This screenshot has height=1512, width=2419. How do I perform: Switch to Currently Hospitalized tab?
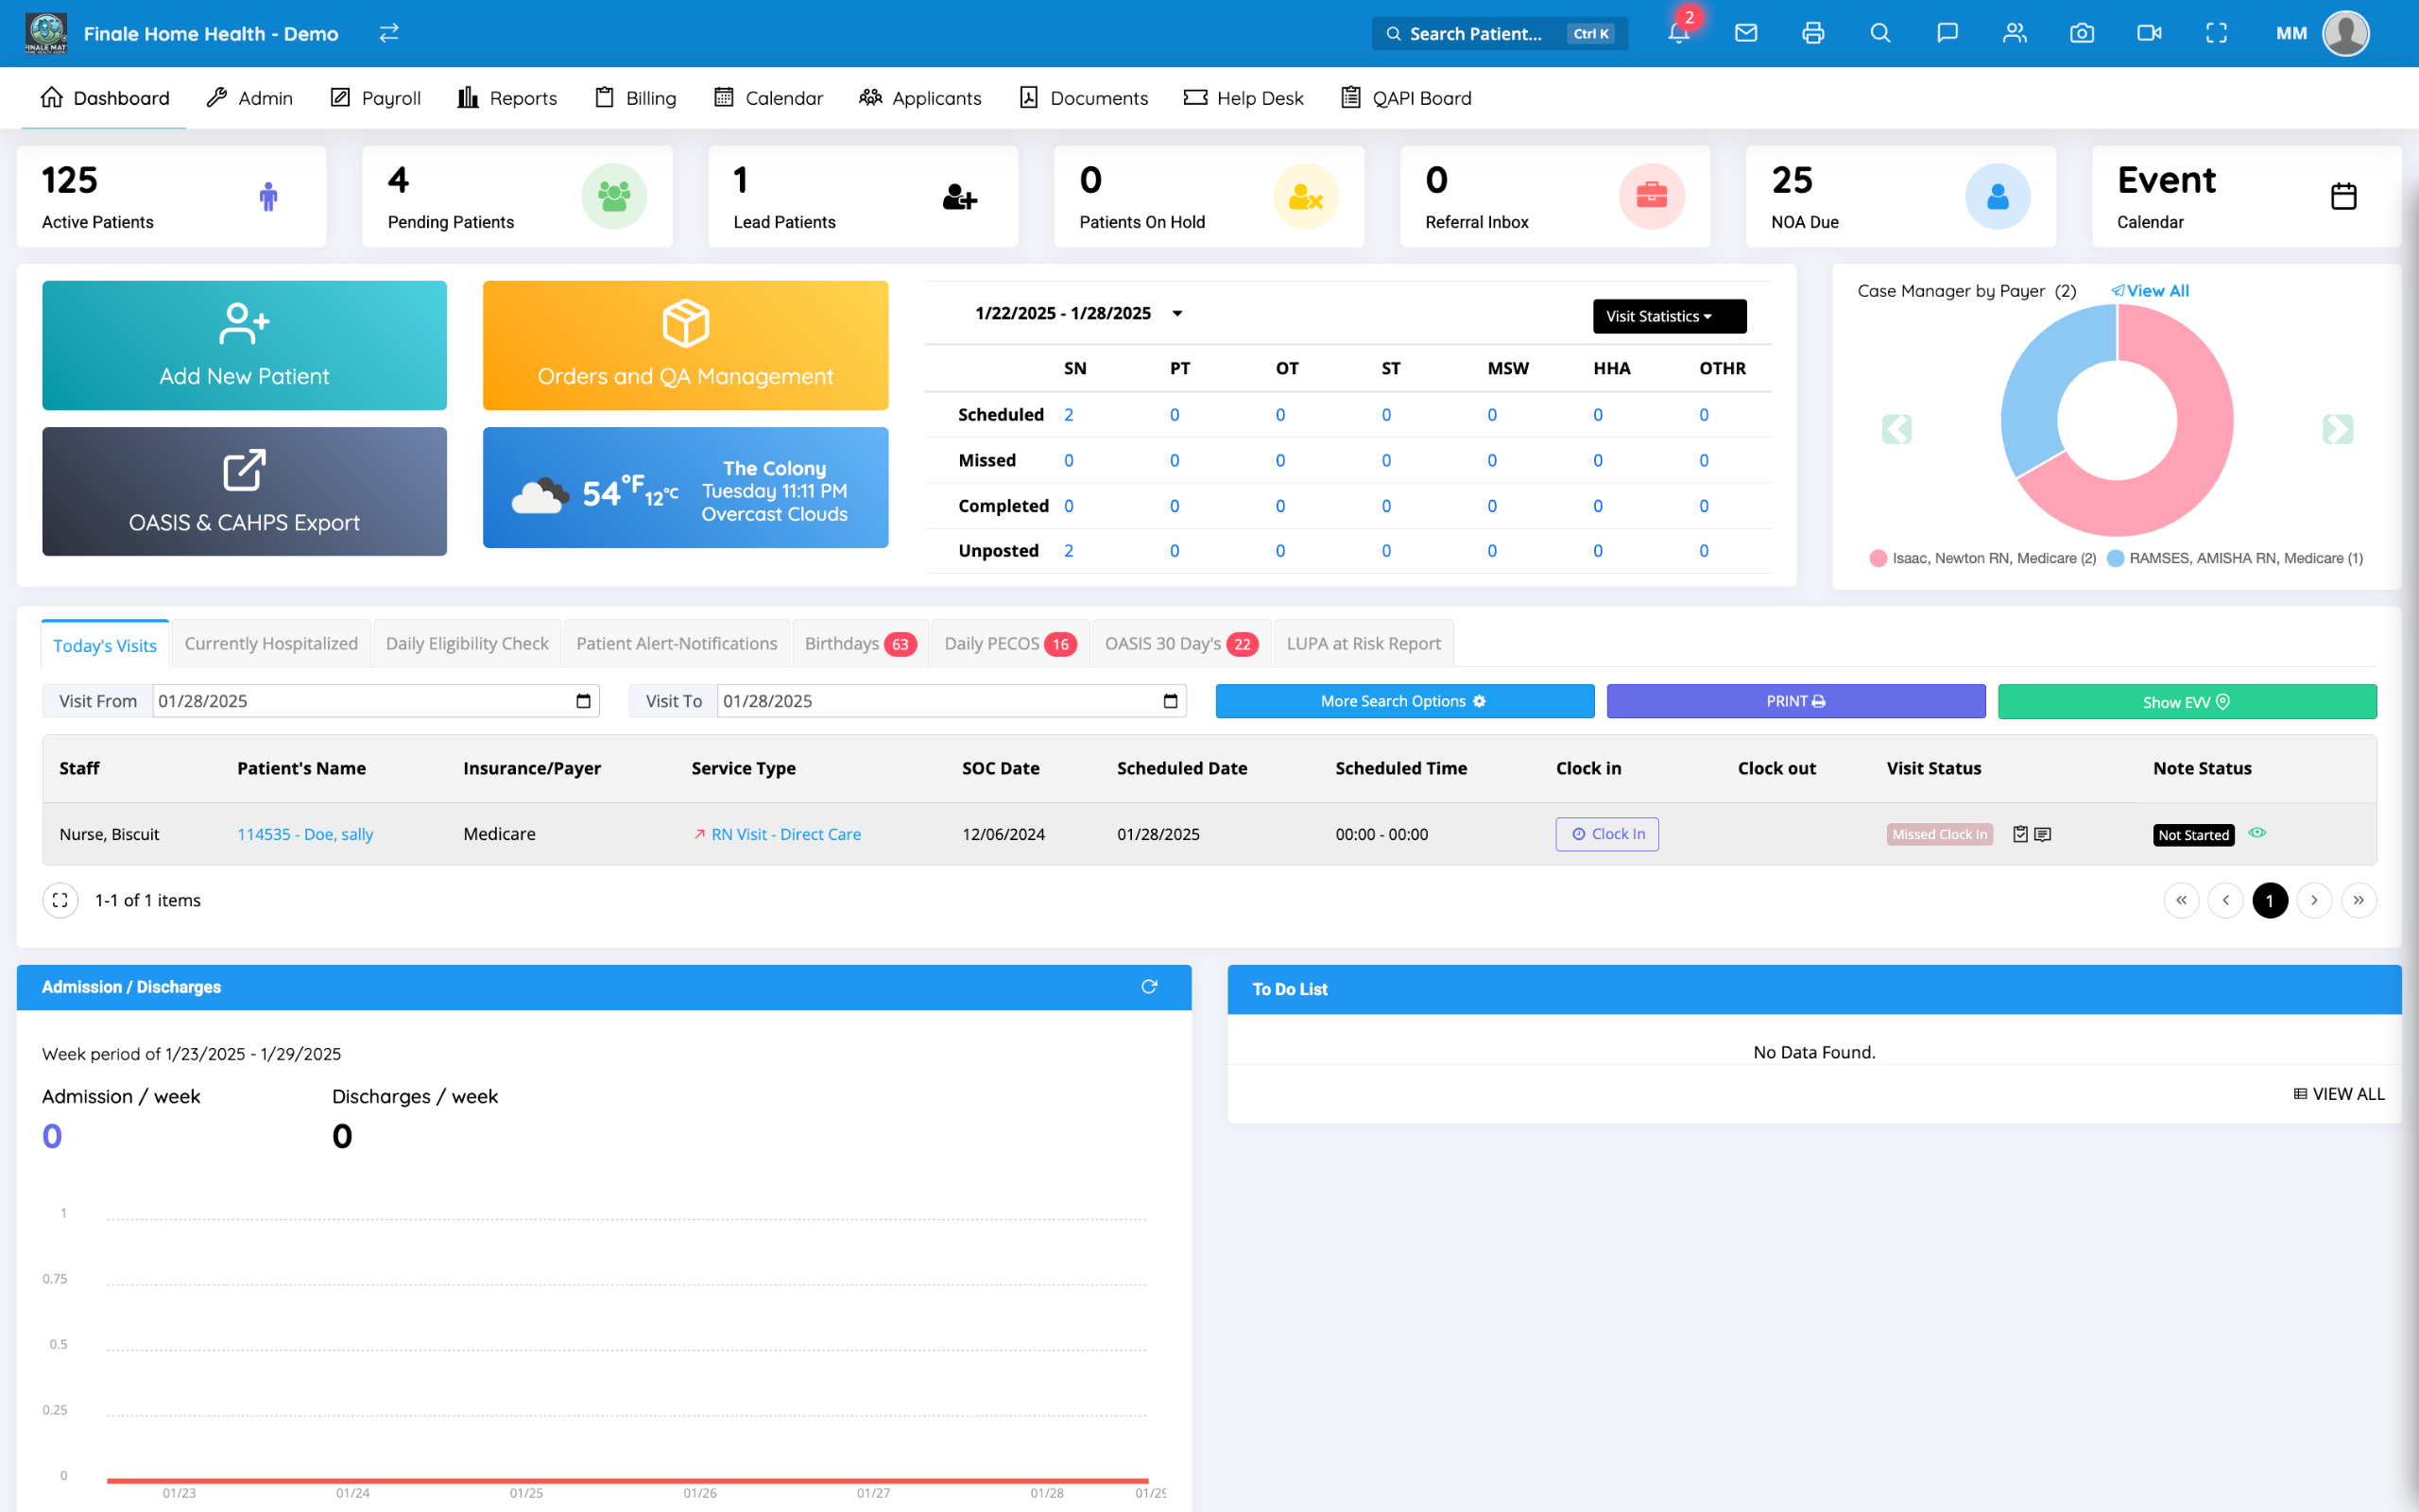[x=271, y=643]
